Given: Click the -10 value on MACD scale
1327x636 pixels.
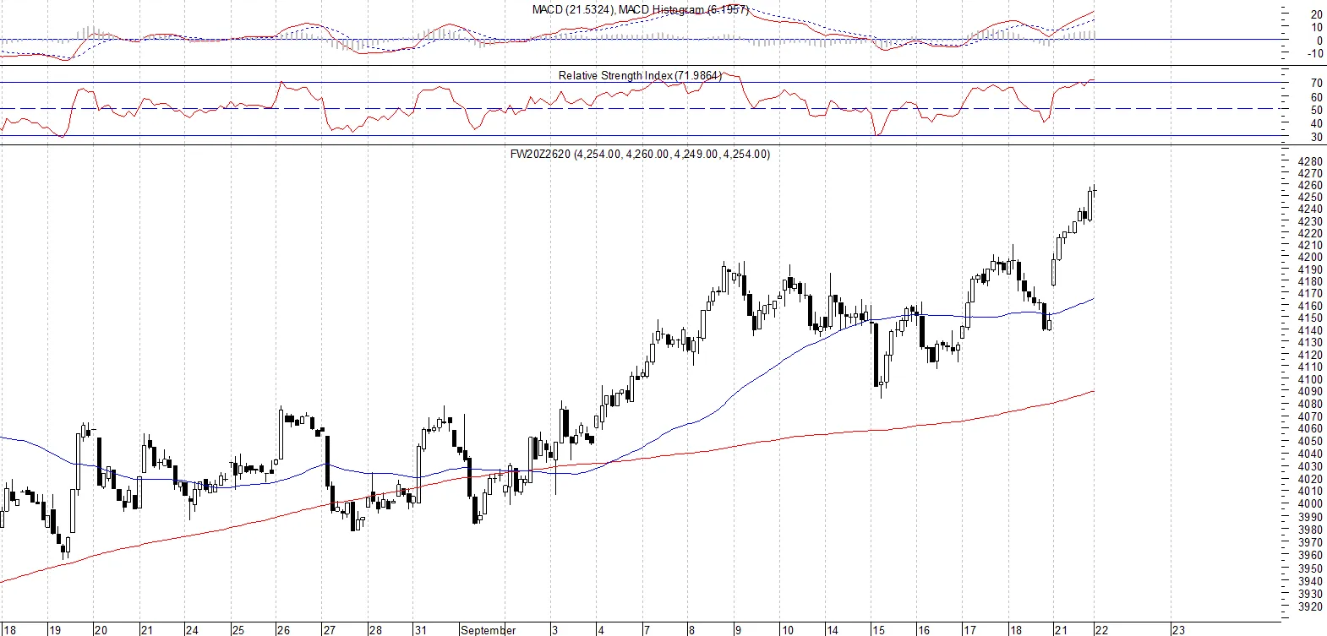Looking at the screenshot, I should (x=1315, y=54).
